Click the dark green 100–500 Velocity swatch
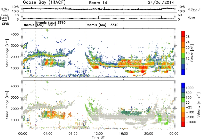Viewport: 201px width, 139px height. pyautogui.click(x=183, y=95)
